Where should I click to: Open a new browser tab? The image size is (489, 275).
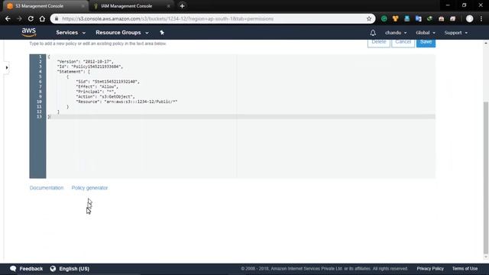(182, 6)
